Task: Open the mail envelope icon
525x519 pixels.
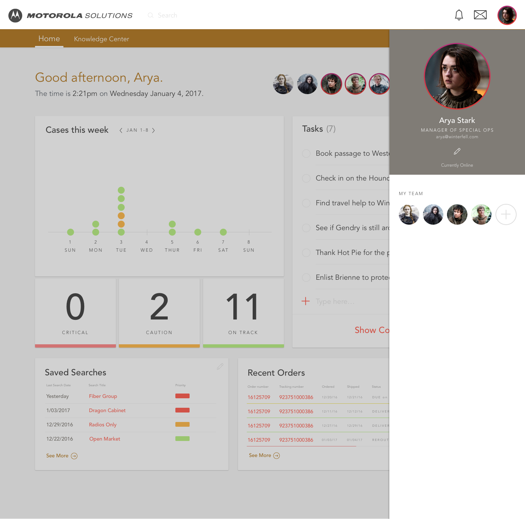Action: click(x=480, y=15)
